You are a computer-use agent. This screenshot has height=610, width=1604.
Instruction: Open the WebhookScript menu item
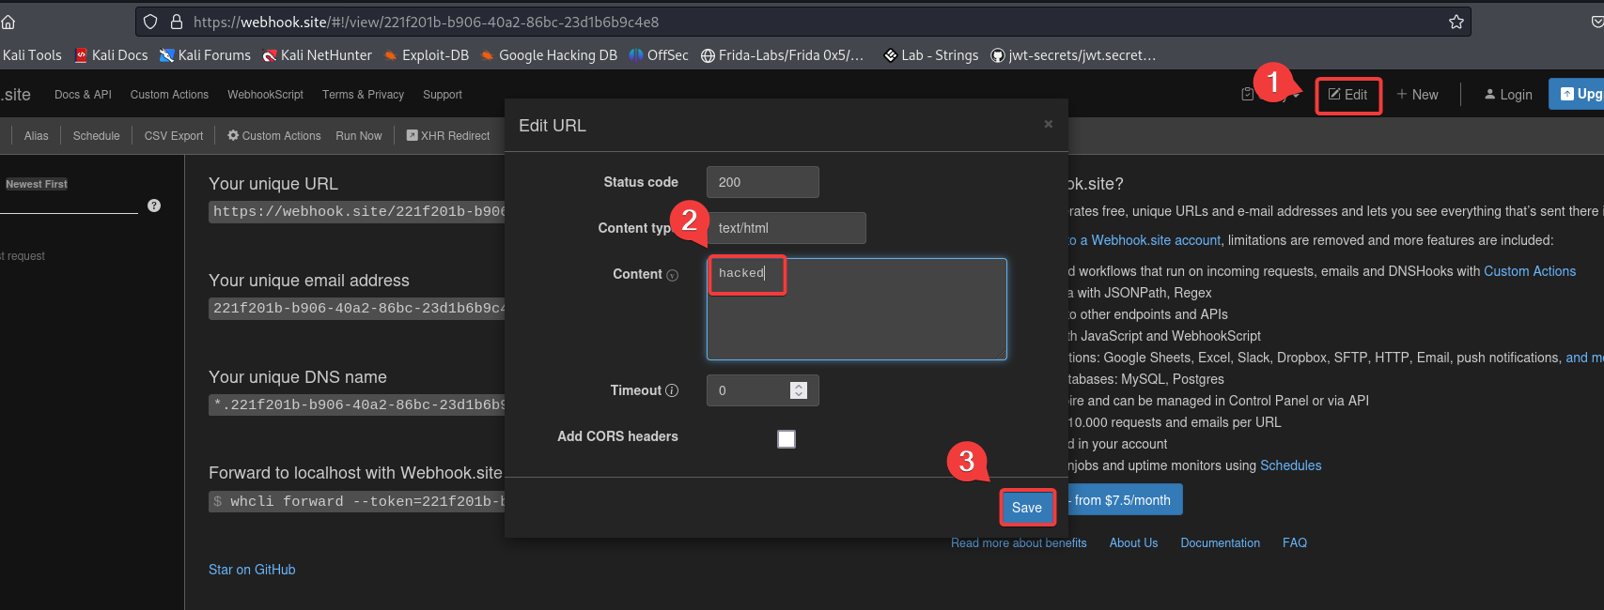pos(265,95)
